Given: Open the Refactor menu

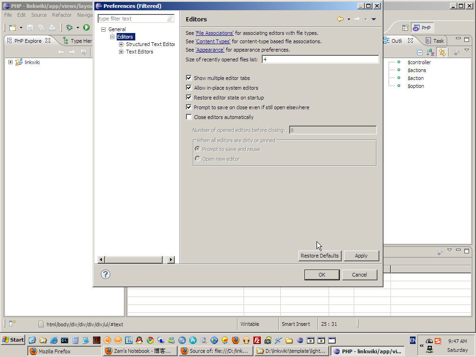Looking at the screenshot, I should click(x=62, y=15).
